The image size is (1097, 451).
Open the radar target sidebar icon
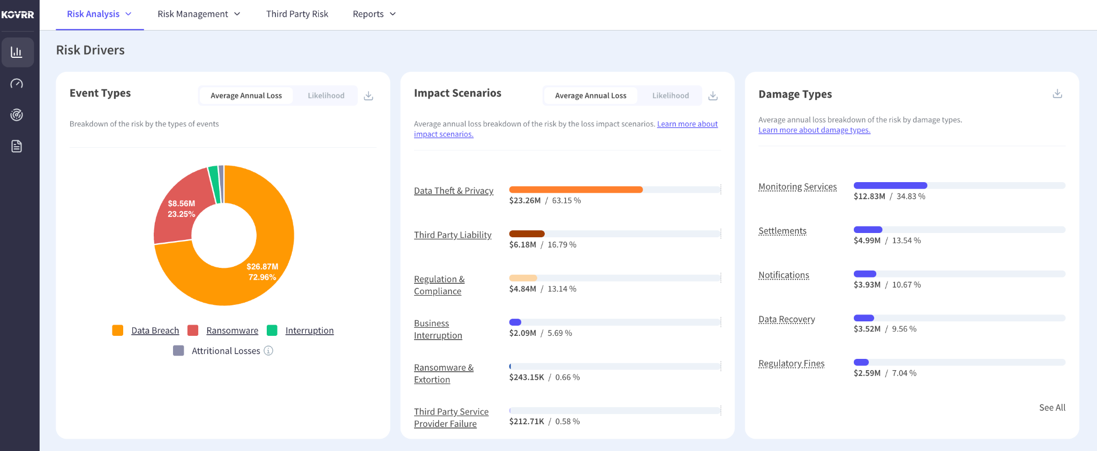[17, 115]
